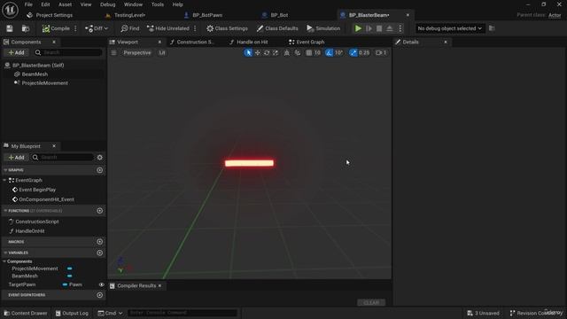The image size is (567, 319).
Task: Add a new component in Components panel
Action: [16, 53]
